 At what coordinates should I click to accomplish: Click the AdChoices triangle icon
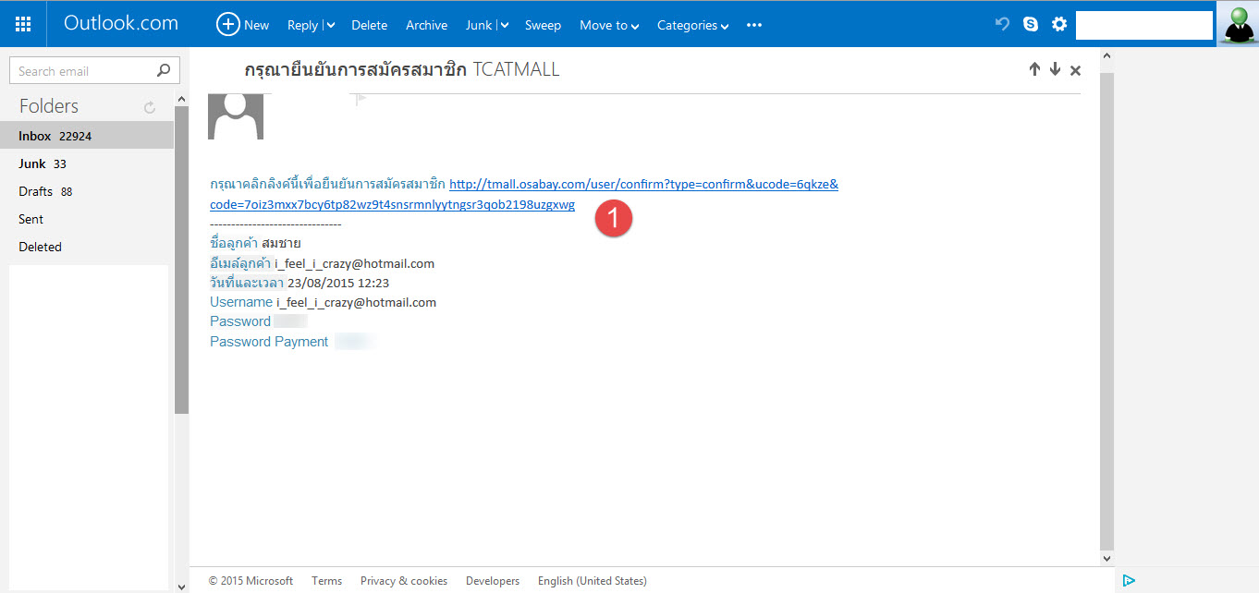click(1129, 581)
